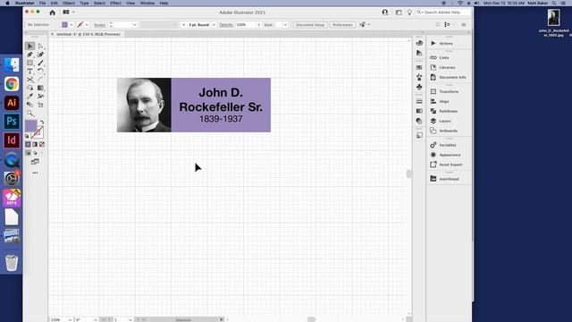Open zoom level dropdown at bottom left

point(70,320)
